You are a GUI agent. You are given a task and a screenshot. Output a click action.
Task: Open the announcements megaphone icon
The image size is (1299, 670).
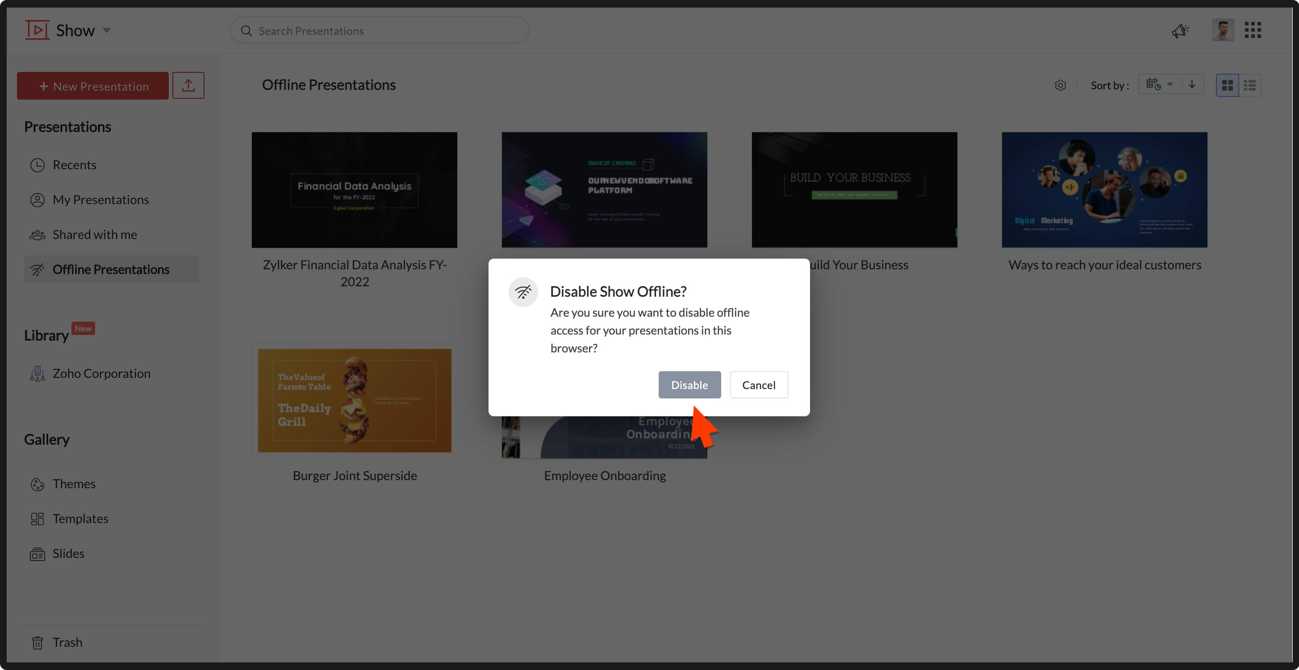pyautogui.click(x=1180, y=31)
